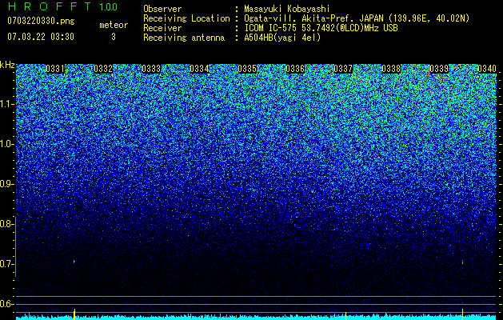Click the file name 0703220330.png
Viewport: 503px width, 320px height.
(x=41, y=21)
